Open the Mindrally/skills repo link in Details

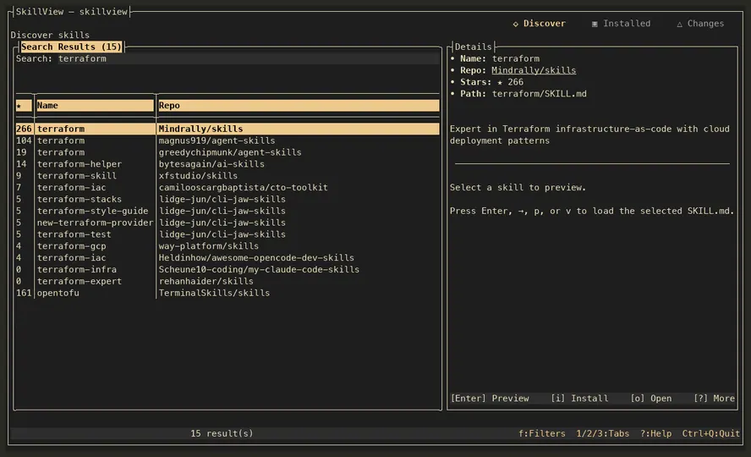coord(534,70)
